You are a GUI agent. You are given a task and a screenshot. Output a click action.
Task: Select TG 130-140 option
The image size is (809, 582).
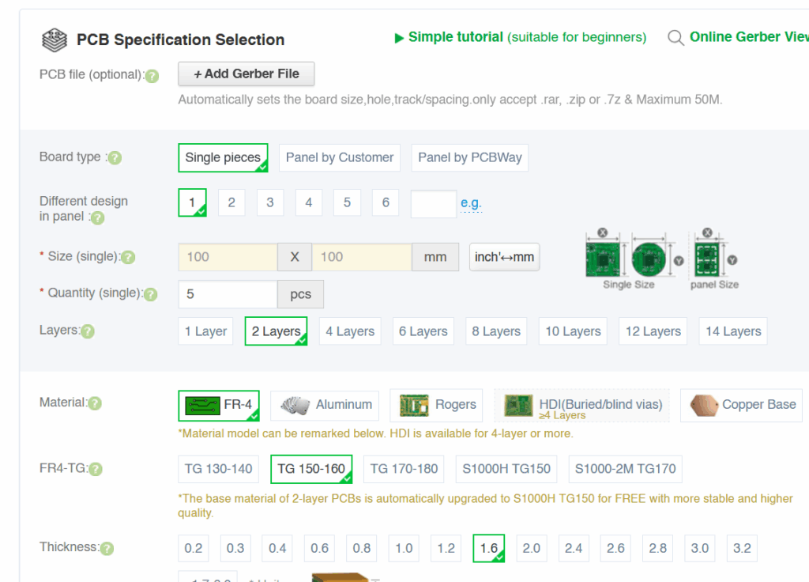218,469
